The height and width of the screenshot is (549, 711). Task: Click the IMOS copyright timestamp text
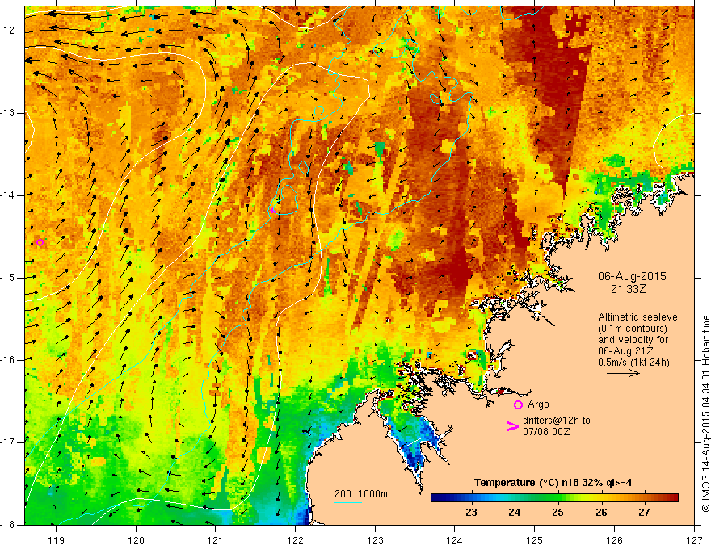pos(705,414)
